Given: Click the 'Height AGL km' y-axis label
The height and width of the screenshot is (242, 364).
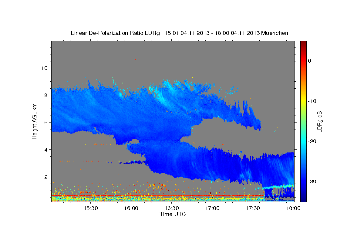Looking at the screenshot, I should point(35,121).
